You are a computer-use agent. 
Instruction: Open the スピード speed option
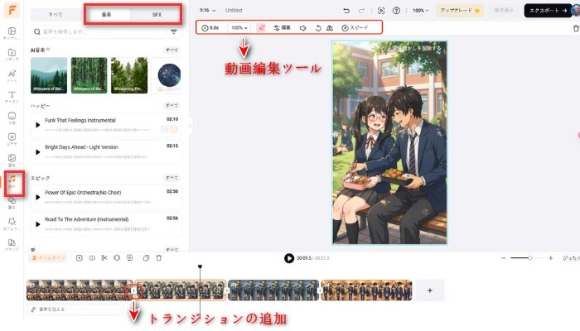tap(355, 28)
